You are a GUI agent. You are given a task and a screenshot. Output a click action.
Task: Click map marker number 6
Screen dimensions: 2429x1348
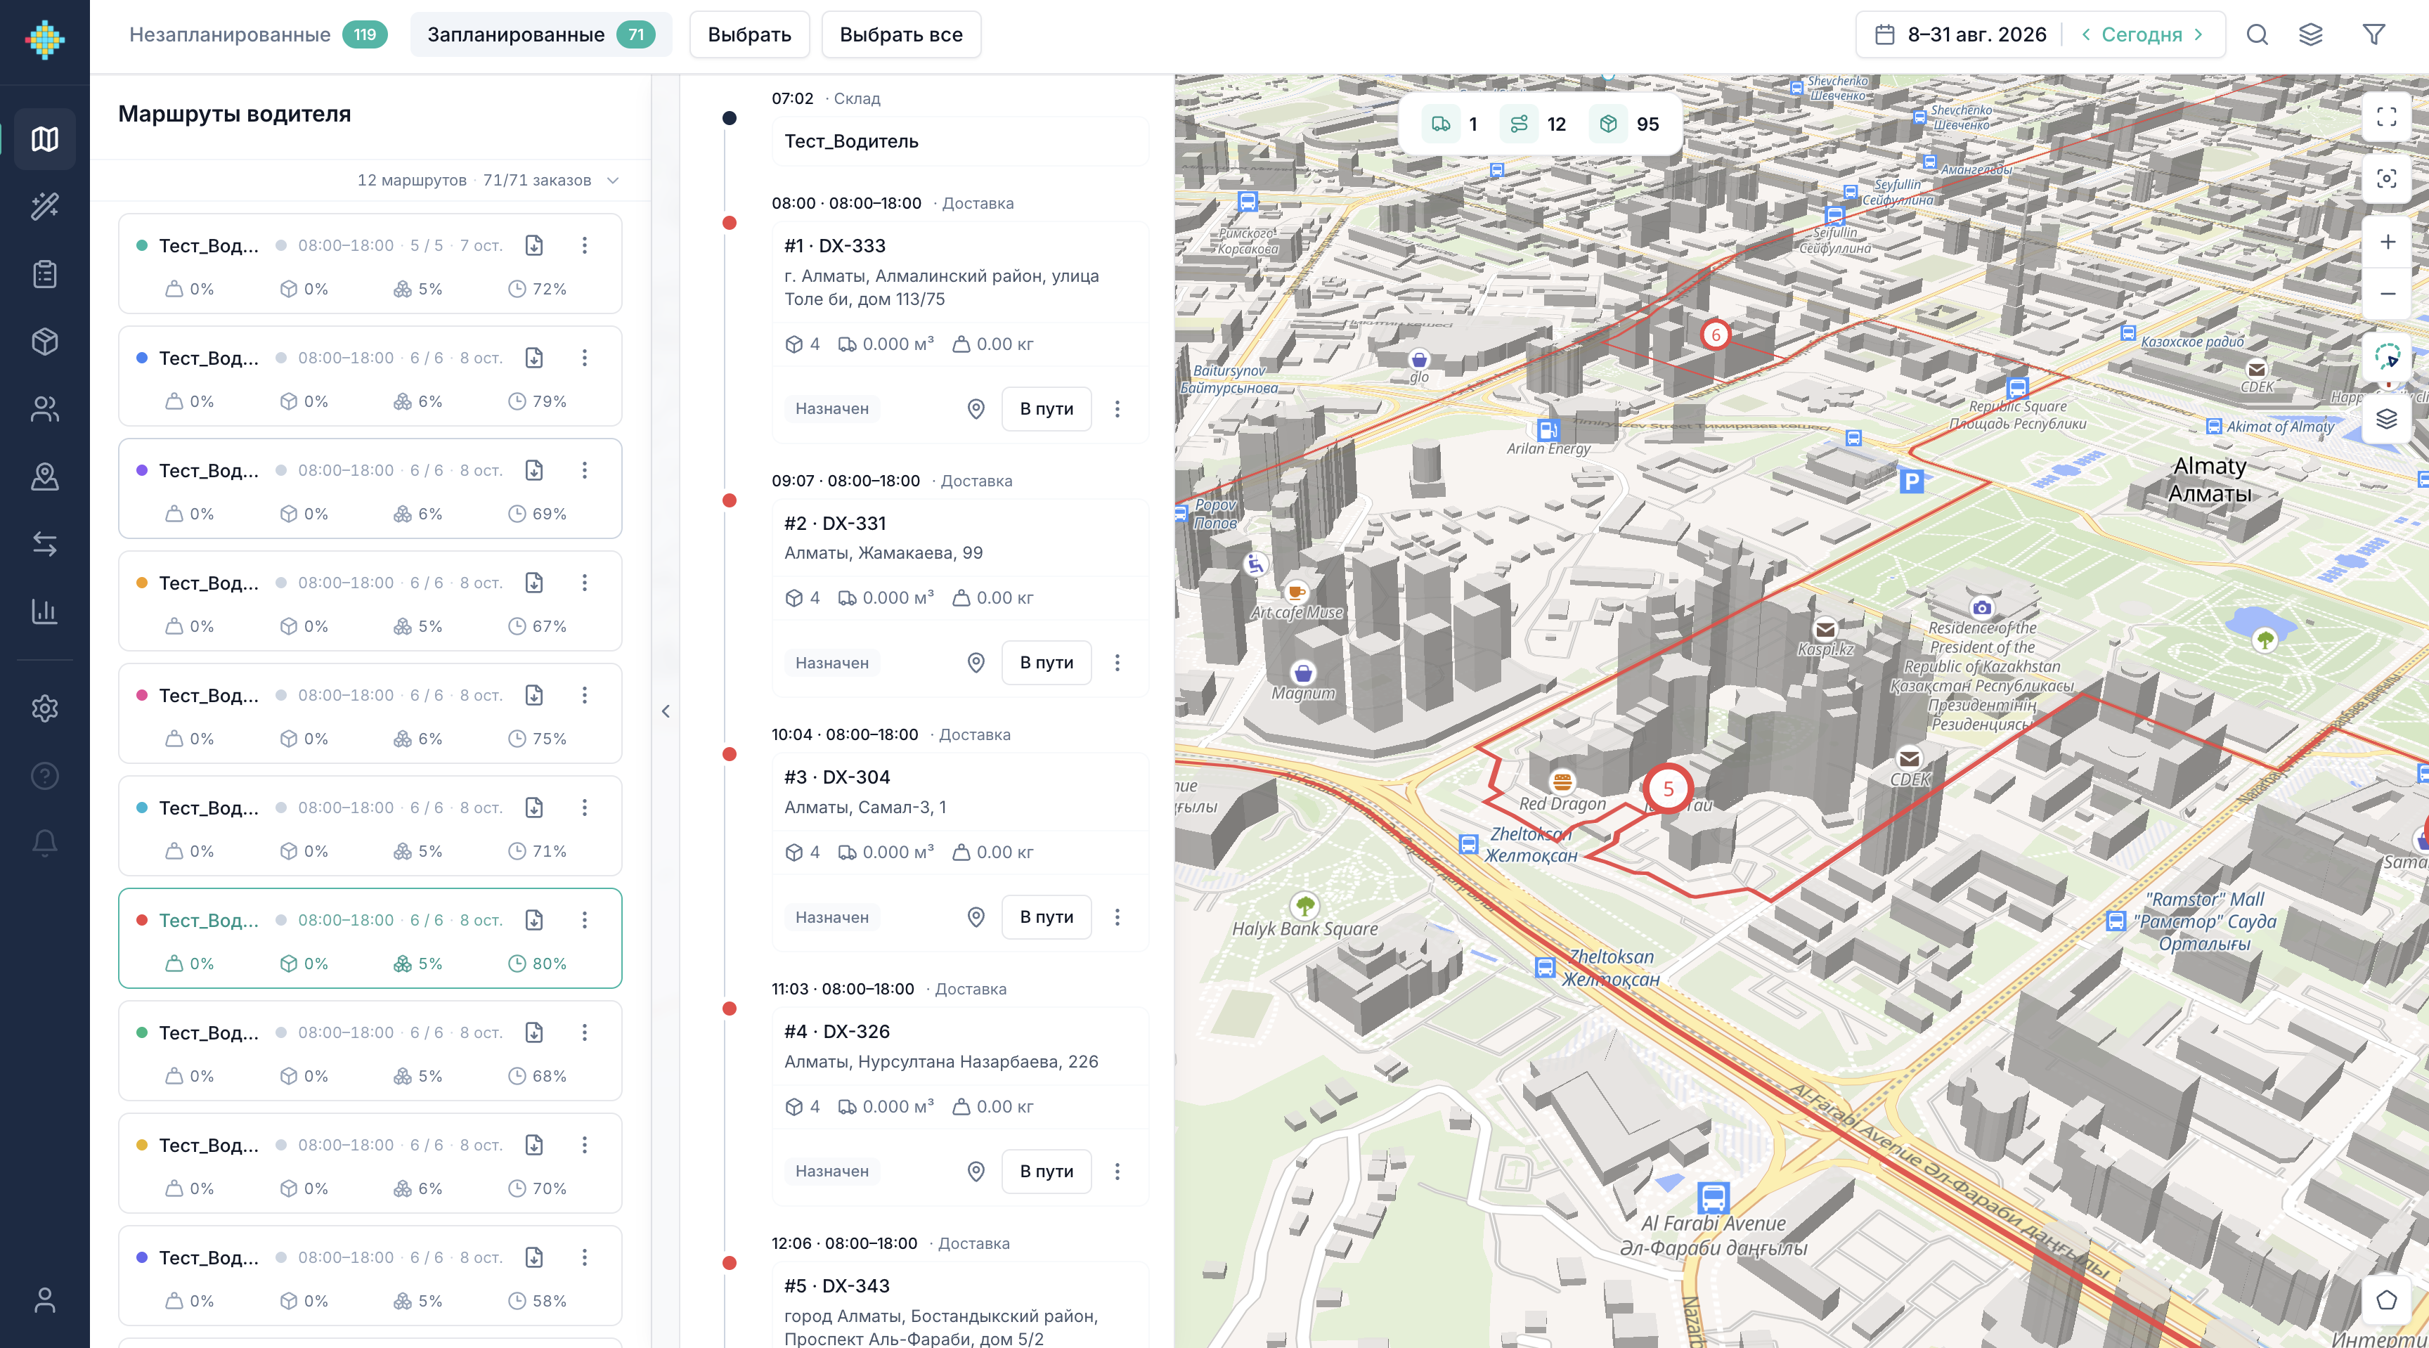[1716, 335]
